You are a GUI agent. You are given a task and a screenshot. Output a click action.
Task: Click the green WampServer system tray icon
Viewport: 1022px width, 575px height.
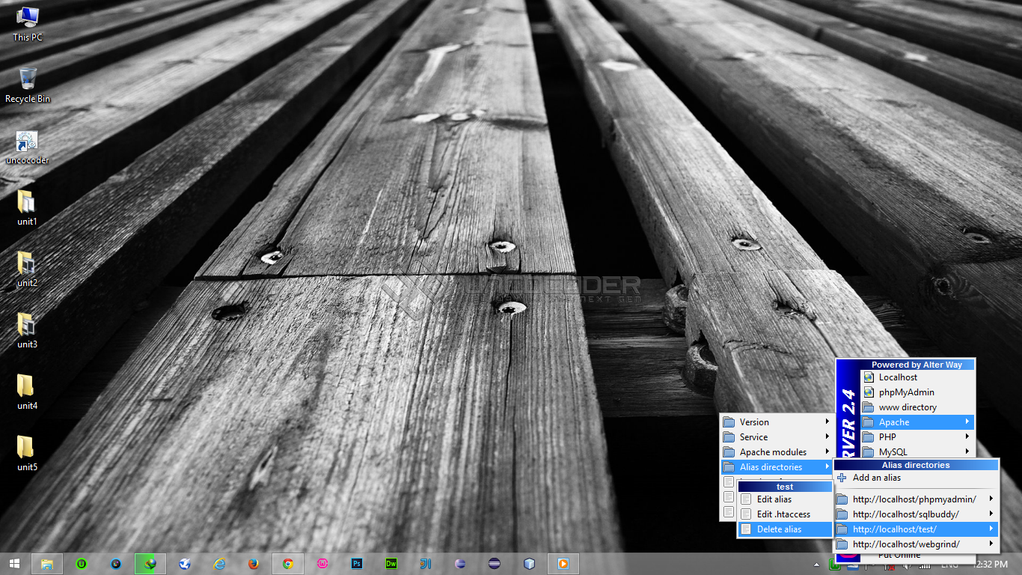pyautogui.click(x=835, y=565)
